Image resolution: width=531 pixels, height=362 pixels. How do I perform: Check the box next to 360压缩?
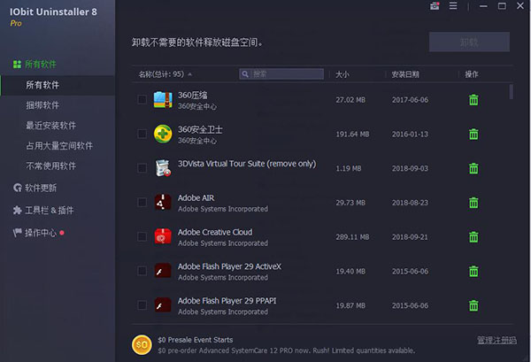(x=142, y=99)
